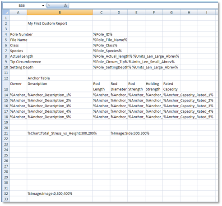Select column C header
This screenshot has width=222, height=206.
pyautogui.click(x=101, y=13)
